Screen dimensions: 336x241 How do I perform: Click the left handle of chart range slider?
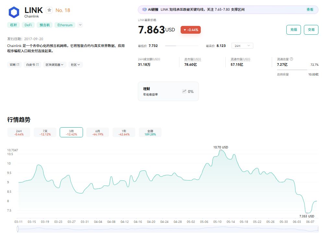coord(18,229)
